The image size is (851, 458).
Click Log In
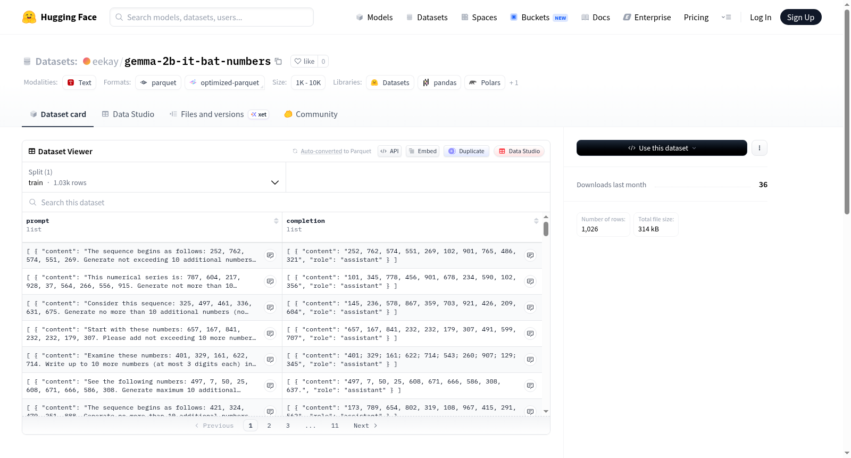tap(761, 17)
